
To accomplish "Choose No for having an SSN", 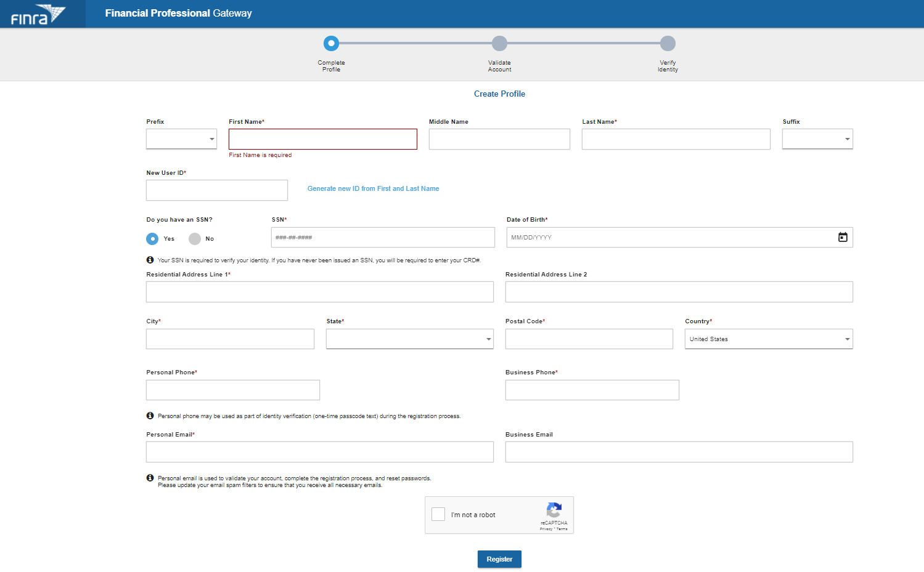I will pos(195,239).
